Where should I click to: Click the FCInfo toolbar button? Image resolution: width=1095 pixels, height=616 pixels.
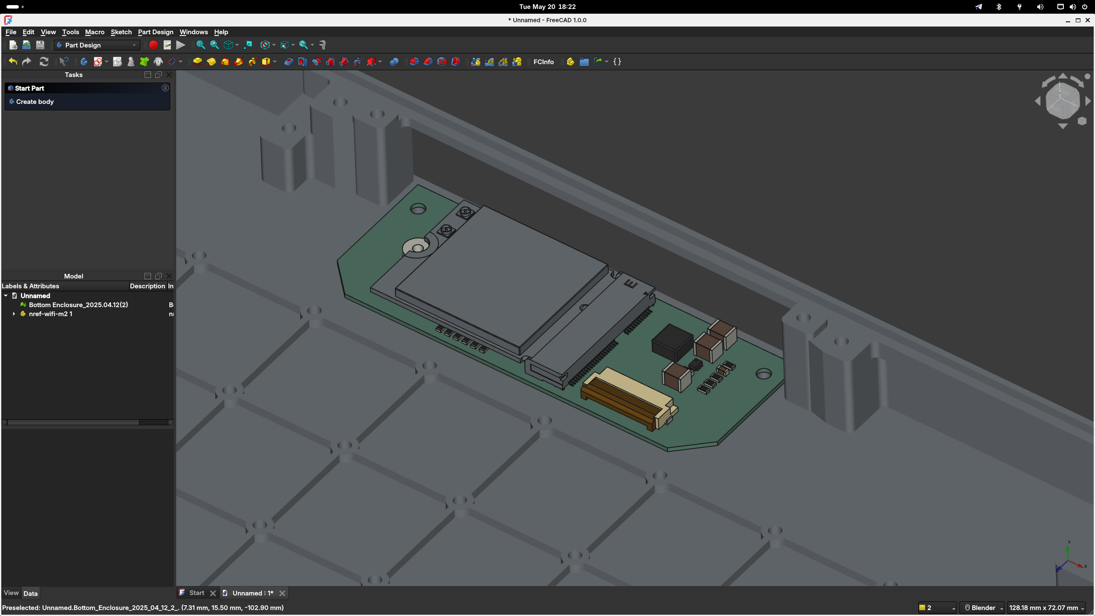(x=543, y=62)
